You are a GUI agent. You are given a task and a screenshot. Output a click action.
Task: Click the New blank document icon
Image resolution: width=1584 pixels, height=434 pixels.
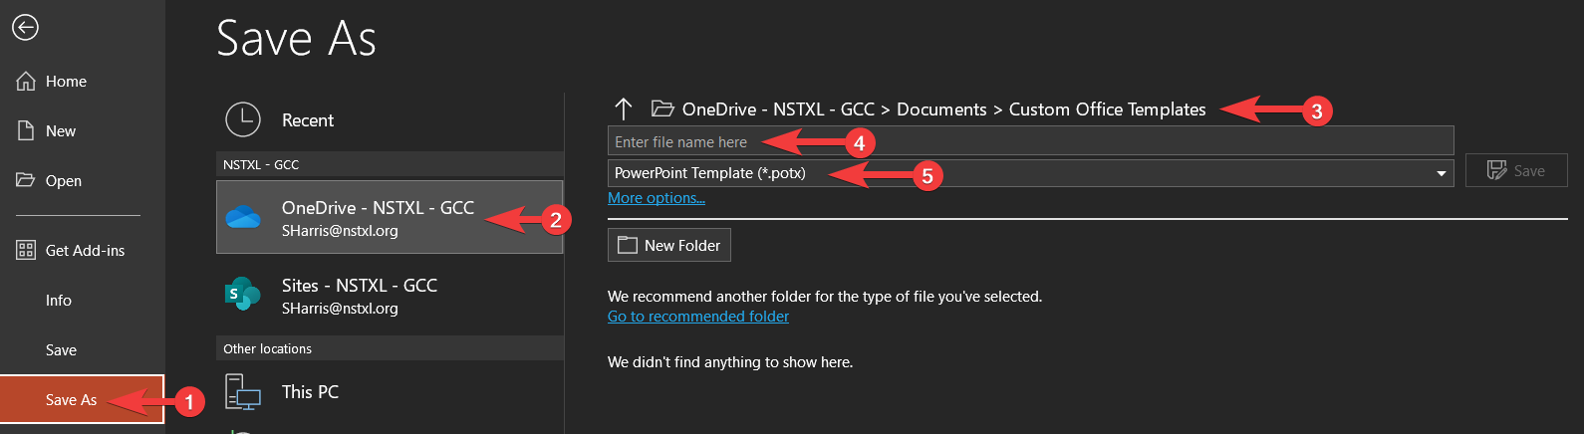coord(26,131)
